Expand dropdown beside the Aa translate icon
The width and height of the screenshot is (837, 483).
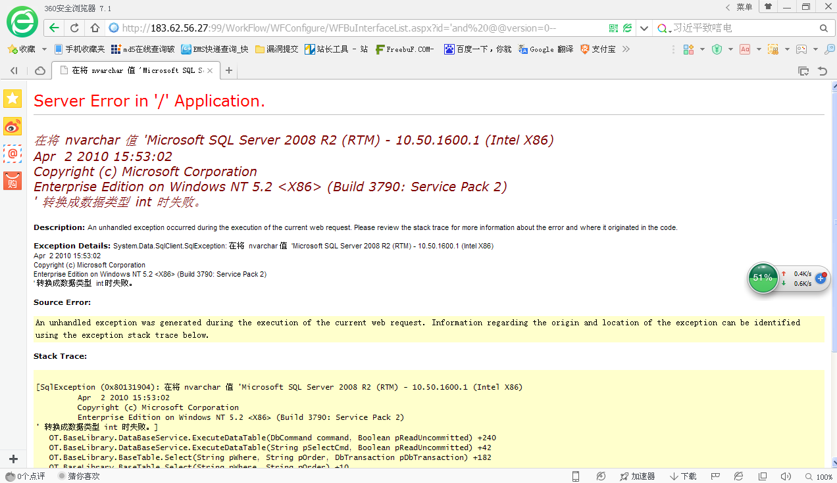(759, 49)
